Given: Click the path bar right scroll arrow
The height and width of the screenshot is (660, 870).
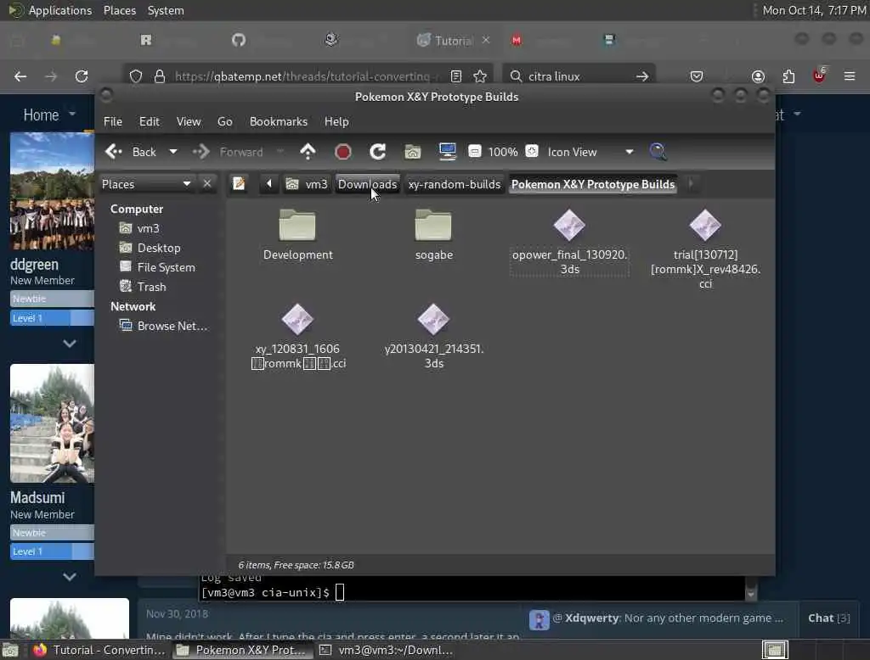Looking at the screenshot, I should (x=690, y=184).
